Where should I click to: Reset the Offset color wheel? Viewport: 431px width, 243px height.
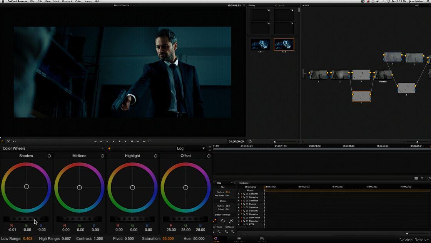pyautogui.click(x=209, y=156)
